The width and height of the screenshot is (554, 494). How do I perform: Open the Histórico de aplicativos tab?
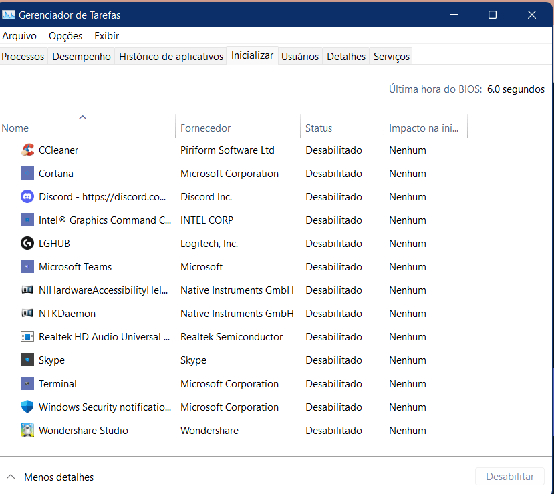point(171,57)
